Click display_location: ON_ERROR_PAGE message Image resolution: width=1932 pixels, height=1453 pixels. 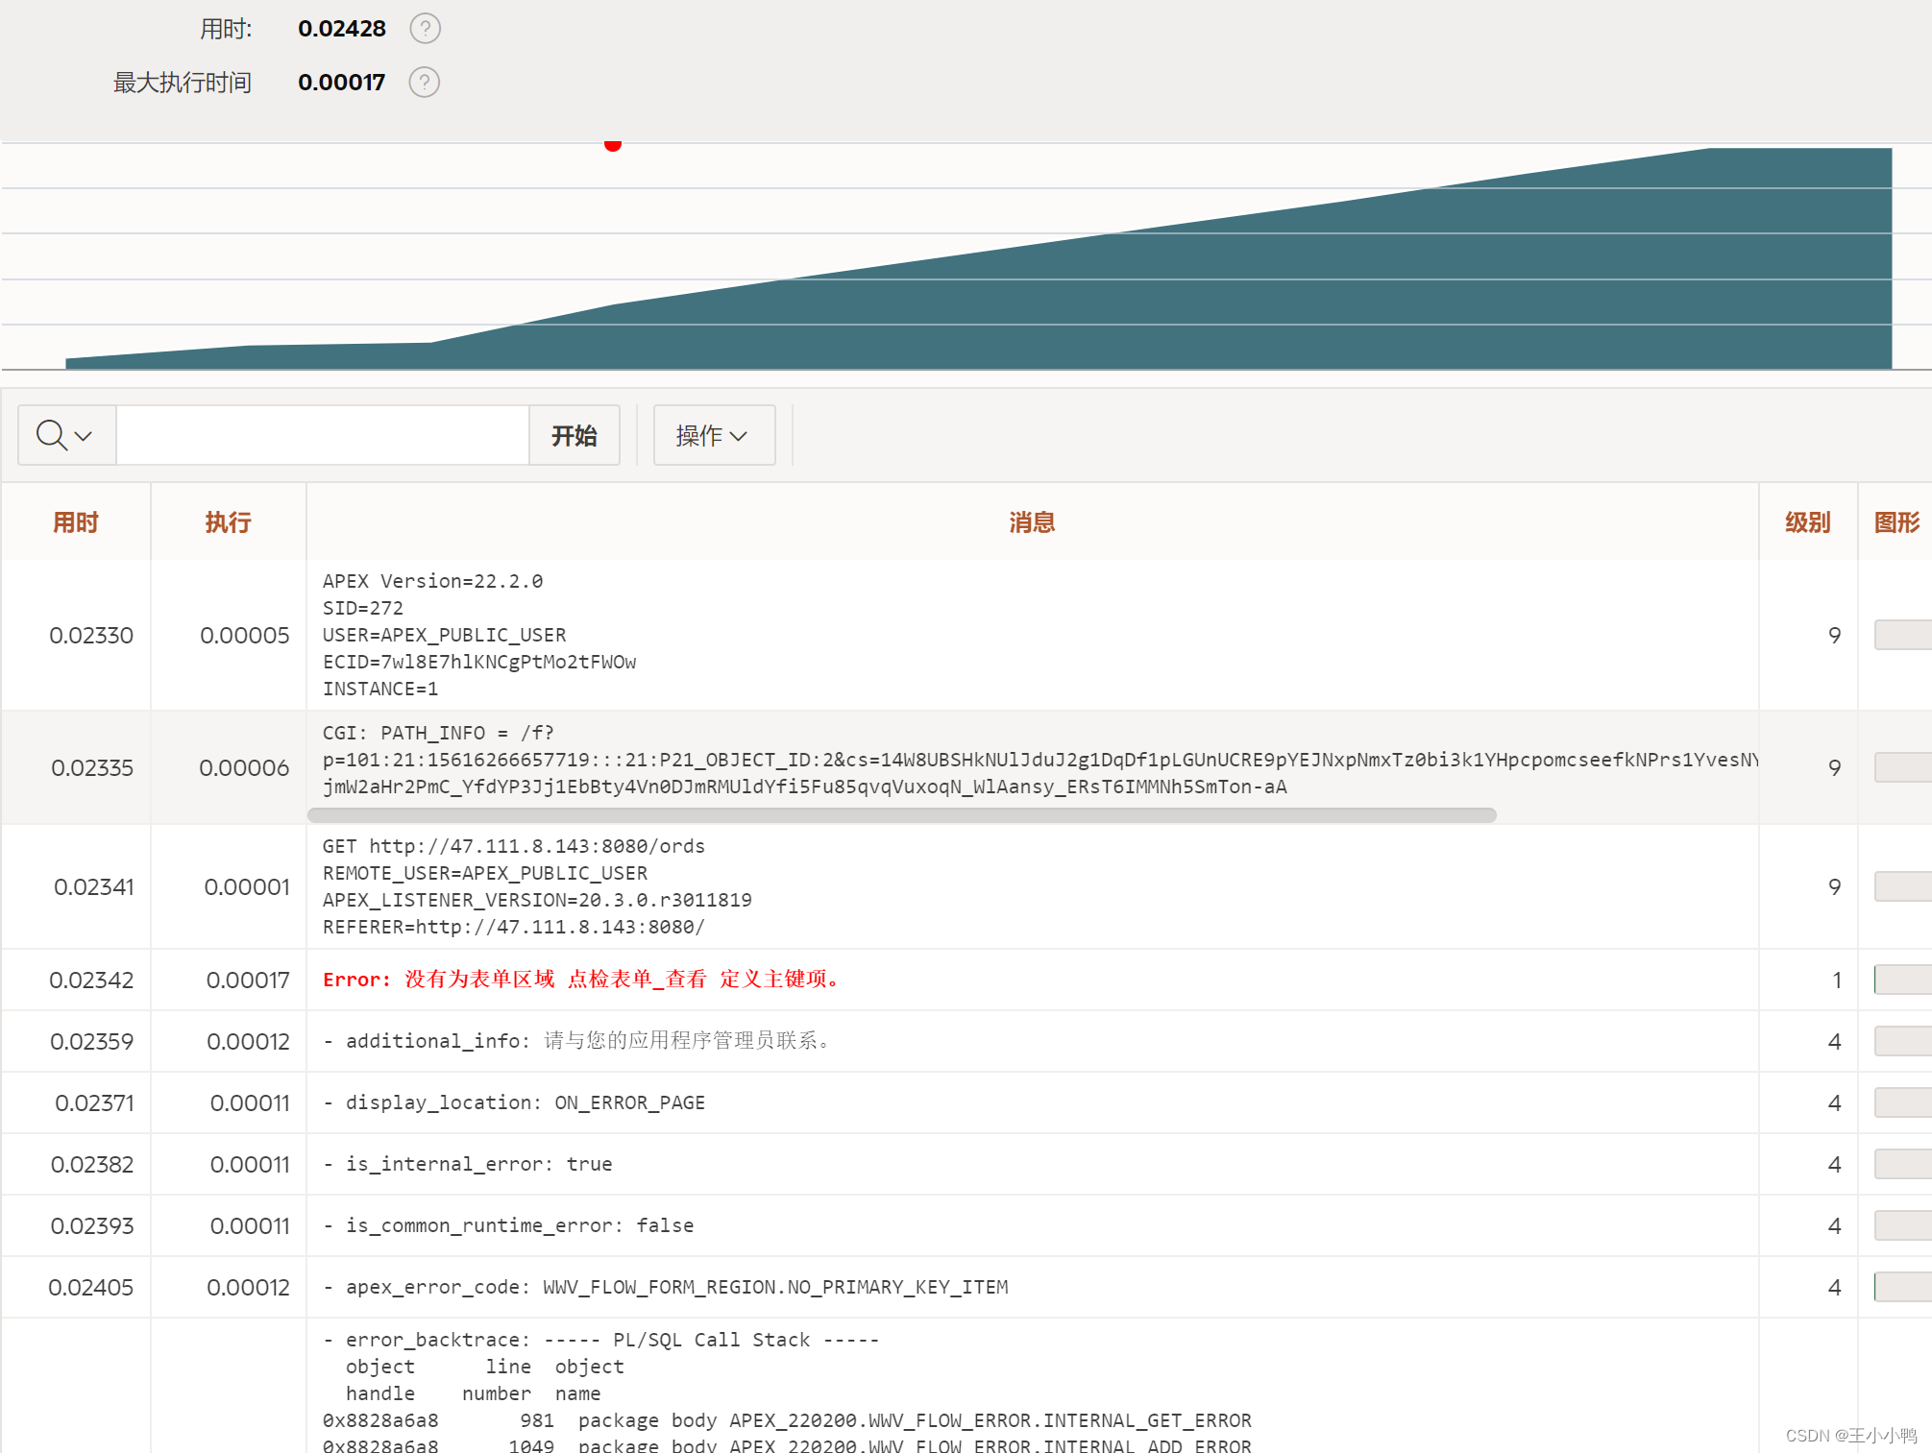(514, 1102)
